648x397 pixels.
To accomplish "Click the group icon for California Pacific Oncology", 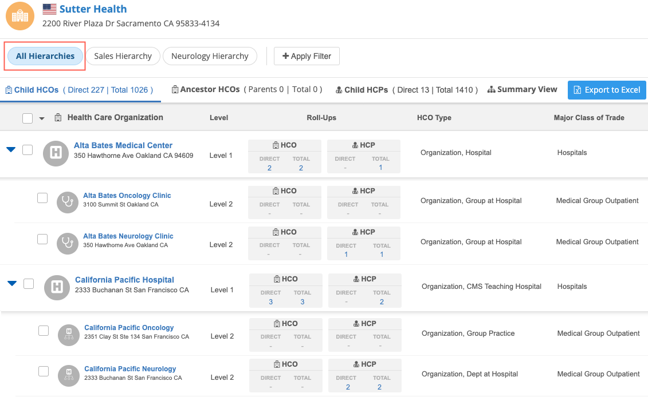I will click(x=69, y=334).
